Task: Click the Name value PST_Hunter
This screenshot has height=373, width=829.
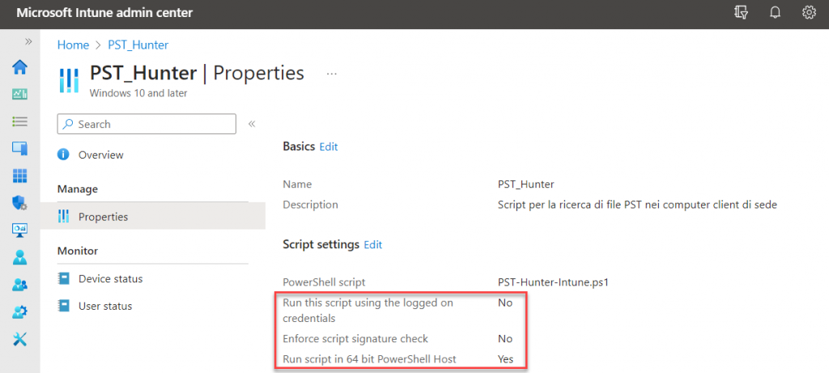Action: coord(526,184)
